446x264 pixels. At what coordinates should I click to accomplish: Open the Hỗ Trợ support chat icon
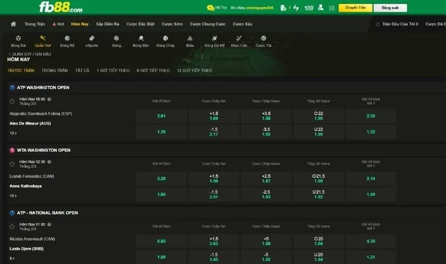210,8
